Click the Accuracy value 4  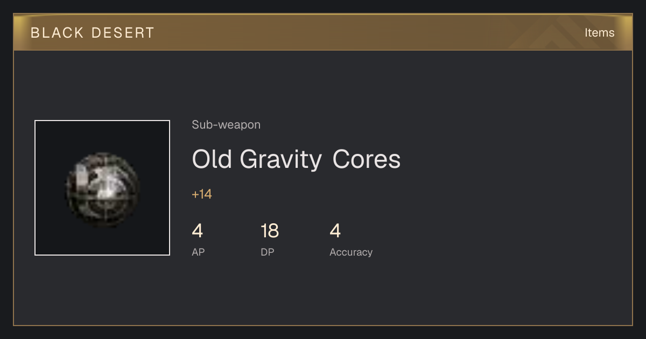[335, 231]
